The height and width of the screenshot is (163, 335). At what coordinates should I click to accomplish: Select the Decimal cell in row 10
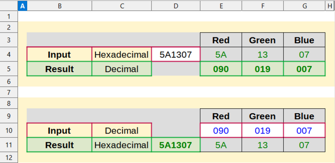click(x=122, y=130)
